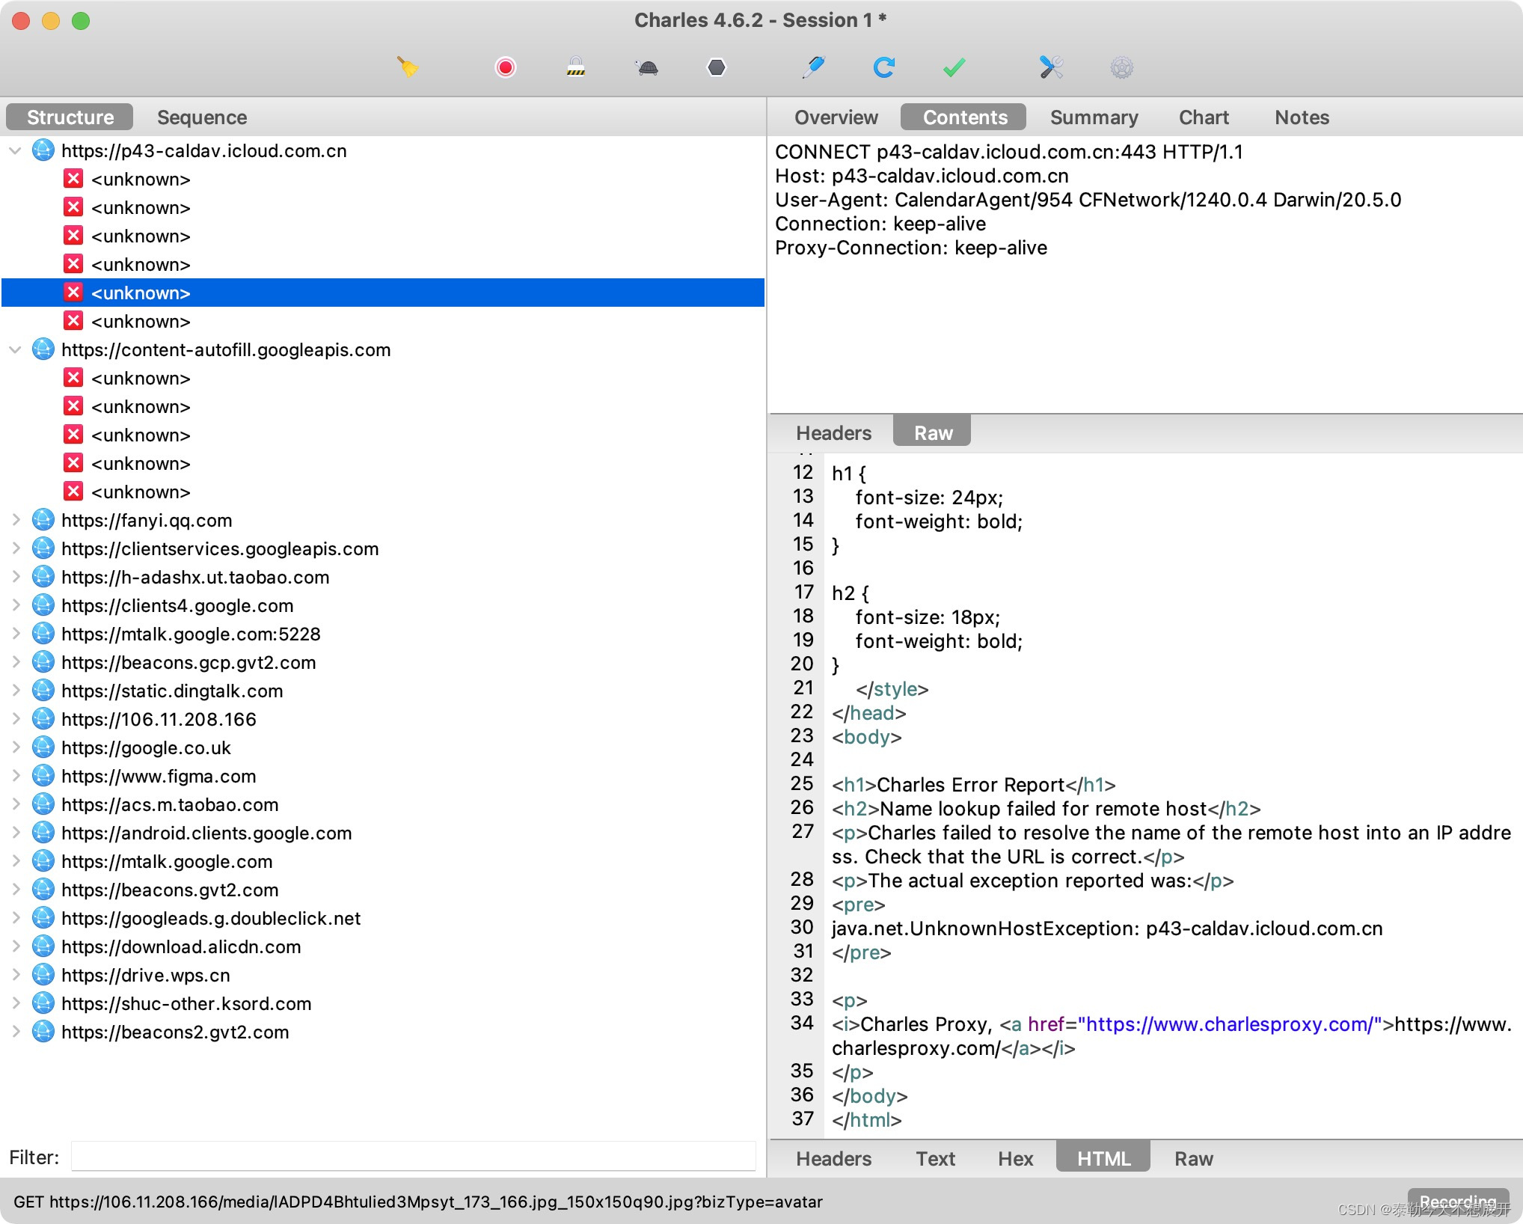The image size is (1523, 1224).
Task: Click red error icon on first content-autofill unknown
Action: (73, 378)
